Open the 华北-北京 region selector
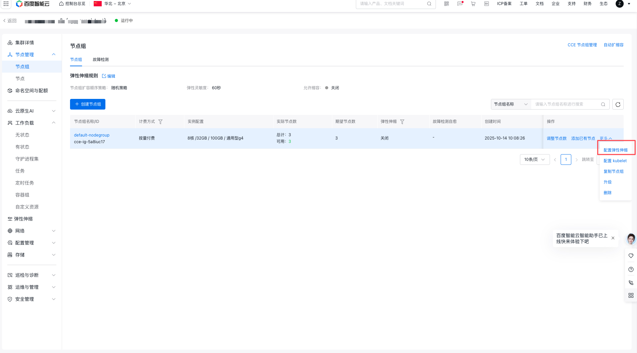This screenshot has height=353, width=637. (113, 4)
